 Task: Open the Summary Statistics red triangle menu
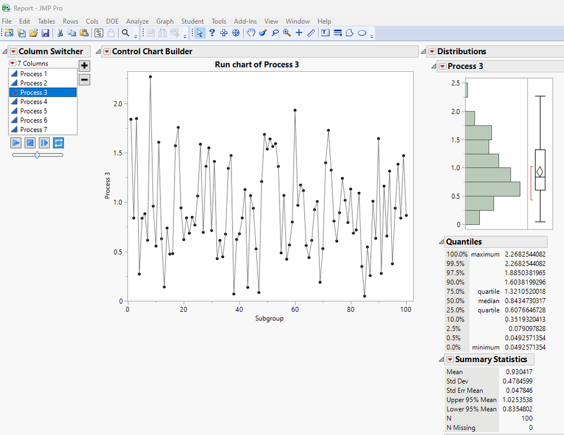450,359
